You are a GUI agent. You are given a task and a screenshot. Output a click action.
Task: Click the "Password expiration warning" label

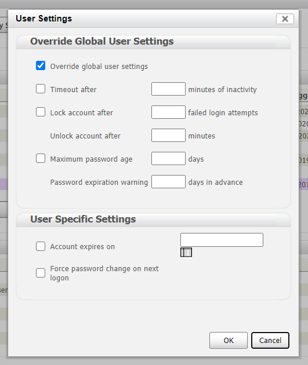tap(99, 183)
